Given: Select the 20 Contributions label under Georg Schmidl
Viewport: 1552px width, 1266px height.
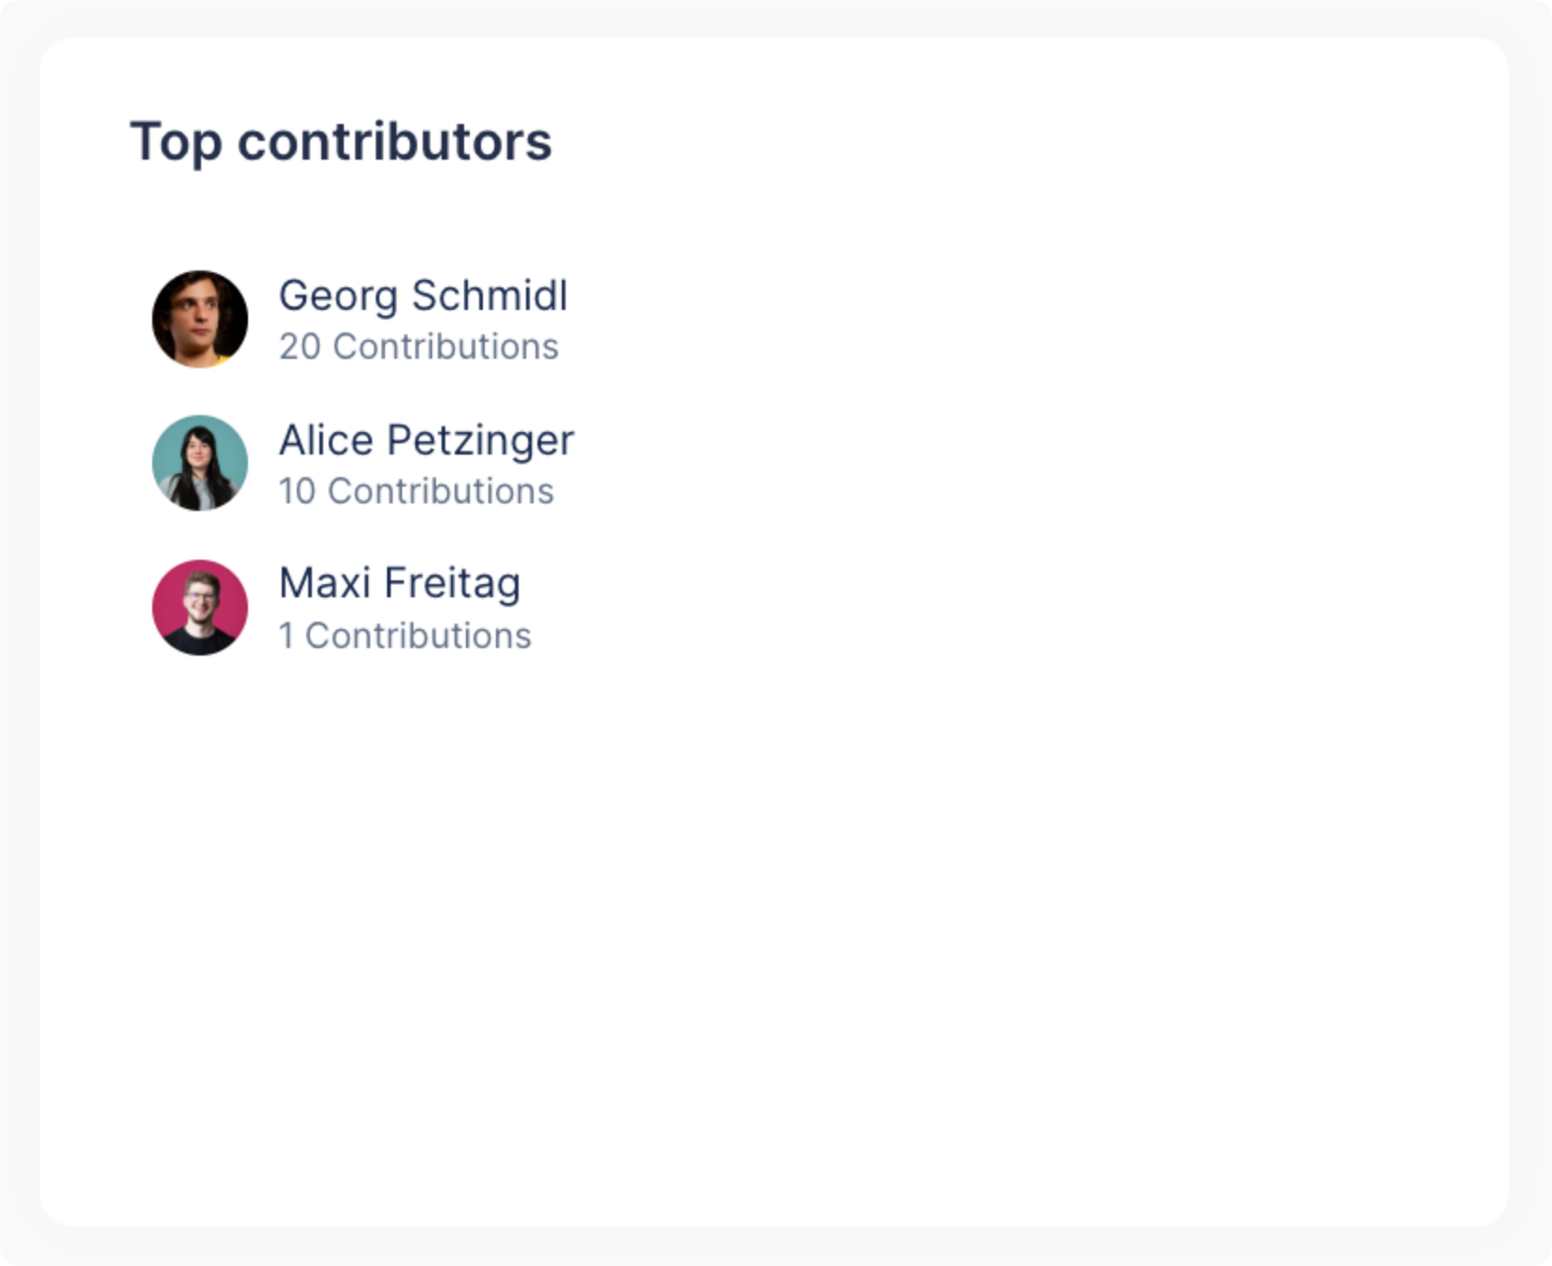Looking at the screenshot, I should [419, 347].
